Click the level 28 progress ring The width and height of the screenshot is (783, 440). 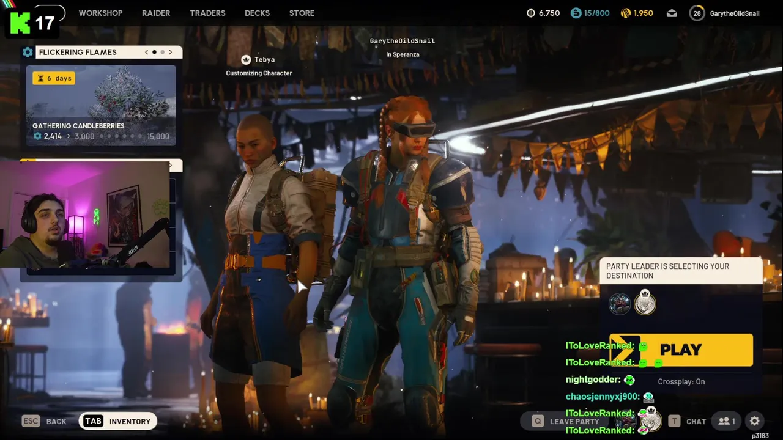[x=697, y=13]
